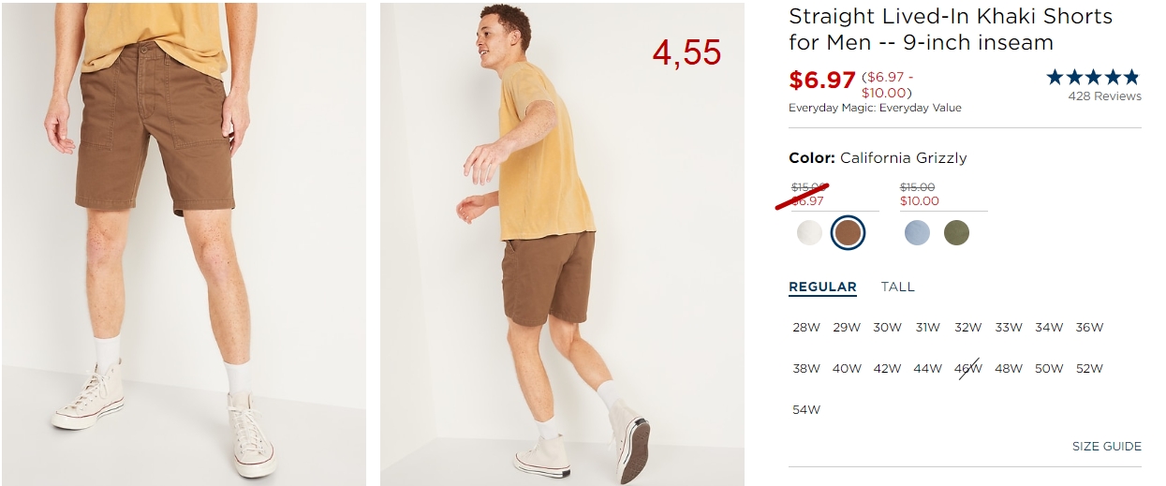Pick the 44W size option

tap(927, 369)
